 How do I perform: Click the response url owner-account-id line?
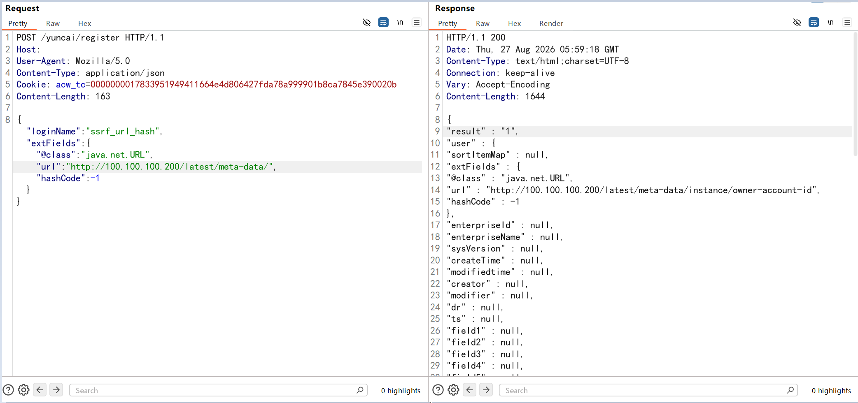(x=632, y=190)
